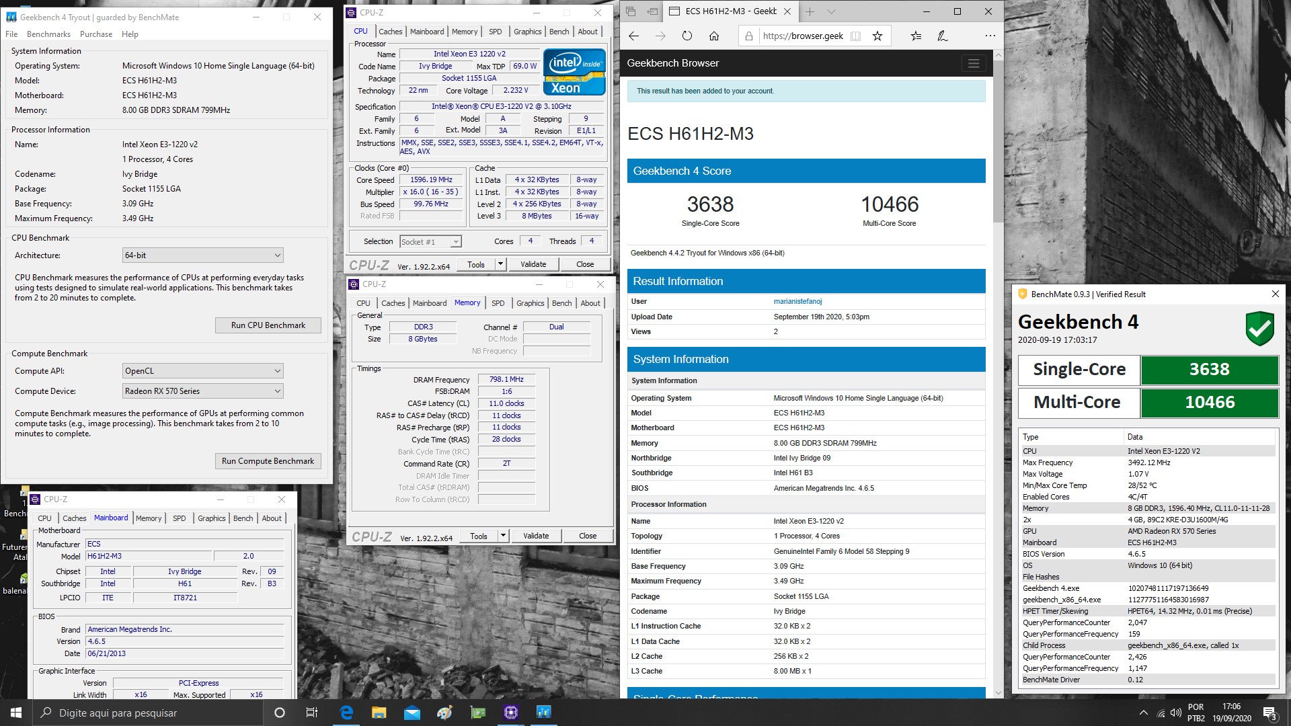Show Edge tab preview chevron
Image resolution: width=1291 pixels, height=726 pixels.
[x=831, y=11]
